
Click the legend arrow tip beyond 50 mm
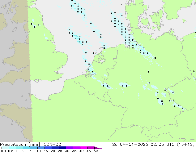click(x=98, y=148)
